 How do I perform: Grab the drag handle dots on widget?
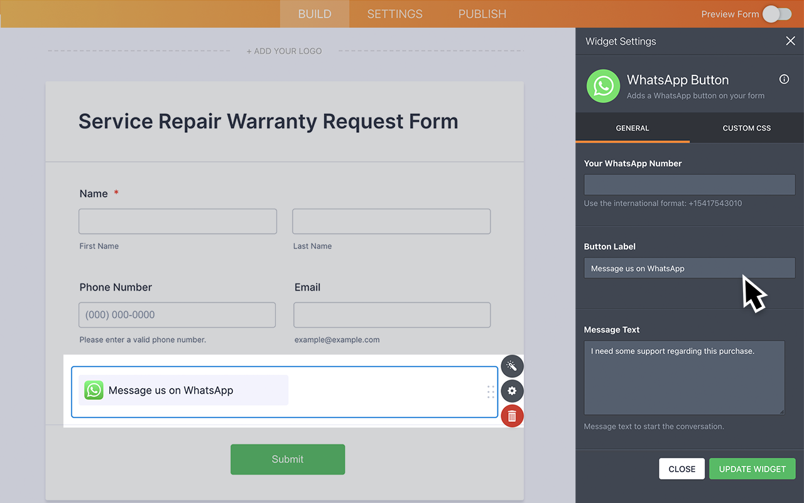pos(491,392)
